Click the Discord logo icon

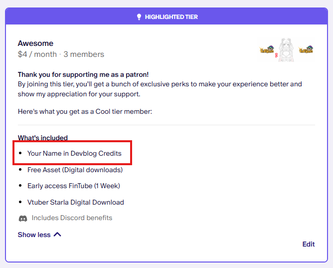tap(23, 218)
